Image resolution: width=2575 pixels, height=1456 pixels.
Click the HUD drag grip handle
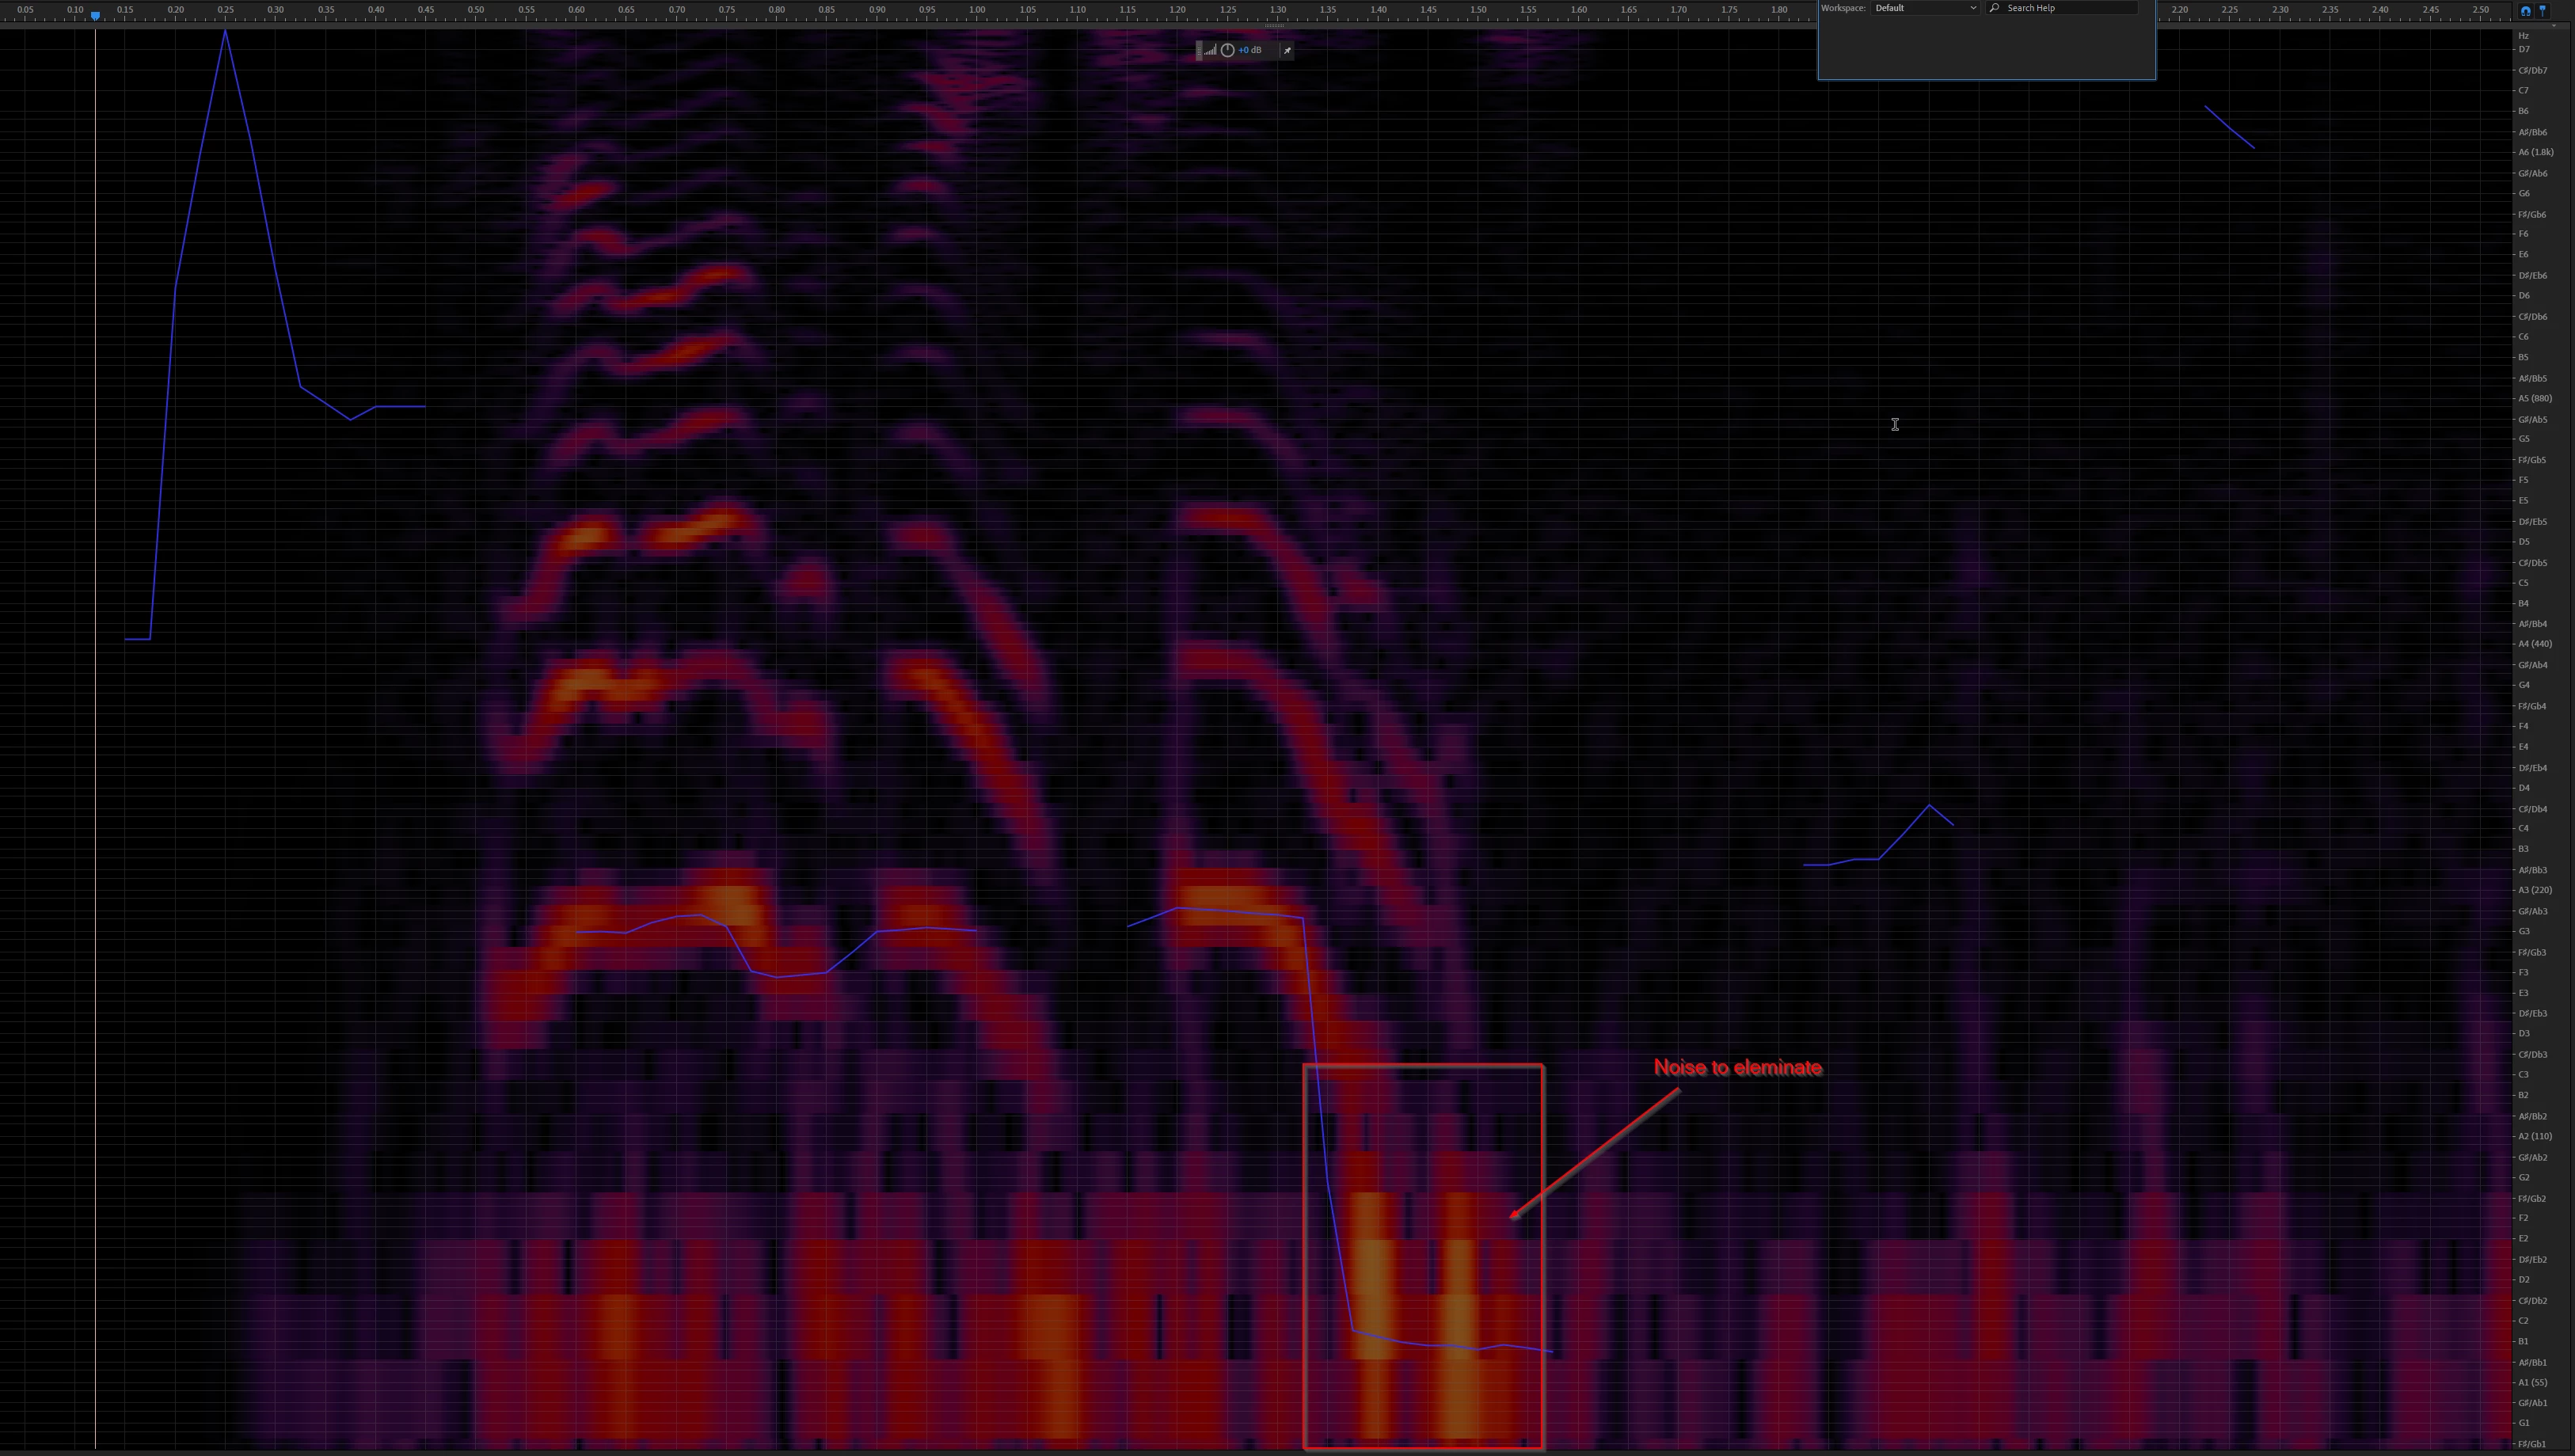pyautogui.click(x=1199, y=50)
